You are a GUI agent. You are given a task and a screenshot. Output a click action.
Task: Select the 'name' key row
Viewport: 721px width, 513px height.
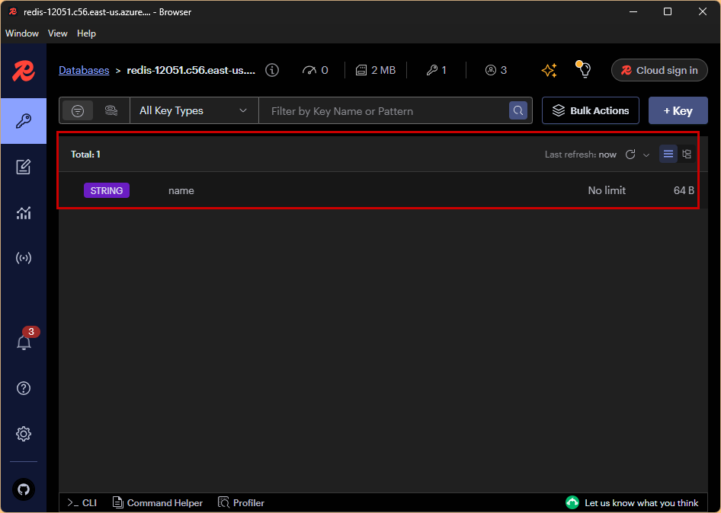pos(383,190)
